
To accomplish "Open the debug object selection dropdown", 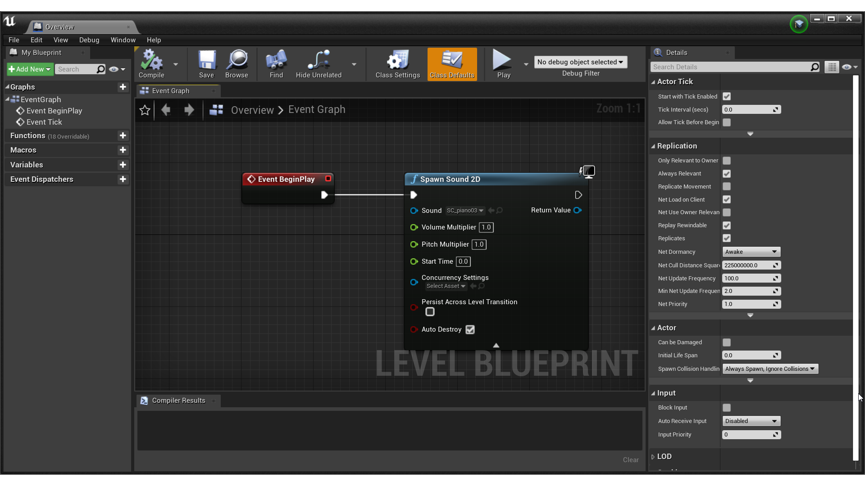I will pos(580,62).
